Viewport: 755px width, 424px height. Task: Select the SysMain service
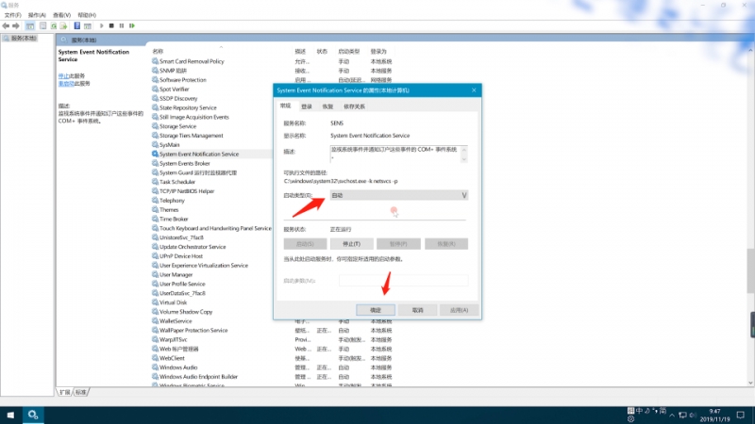(170, 145)
